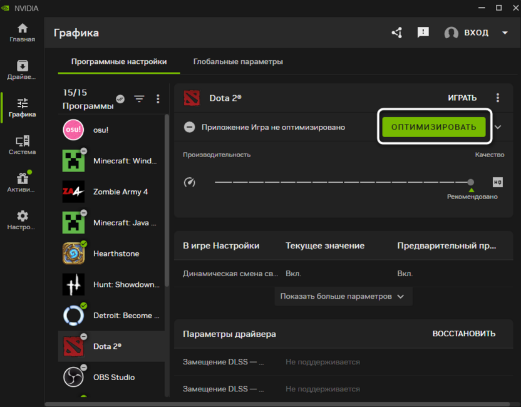Screen dimensions: 521x407
Task: Open the program list filter icon
Action: coord(139,99)
